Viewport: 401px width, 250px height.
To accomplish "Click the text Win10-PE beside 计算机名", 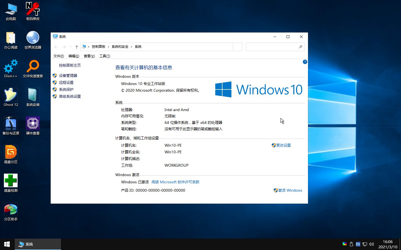I will point(173,145).
